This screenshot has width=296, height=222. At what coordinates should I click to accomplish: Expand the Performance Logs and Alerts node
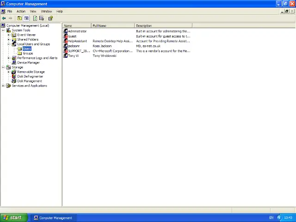[8, 58]
